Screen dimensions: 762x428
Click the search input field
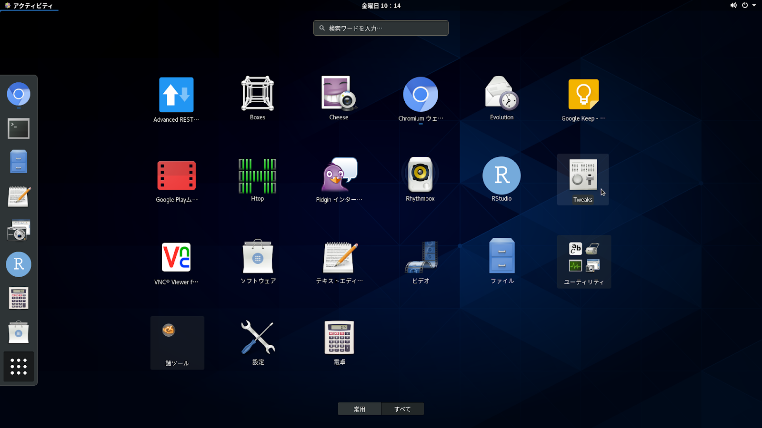[381, 28]
